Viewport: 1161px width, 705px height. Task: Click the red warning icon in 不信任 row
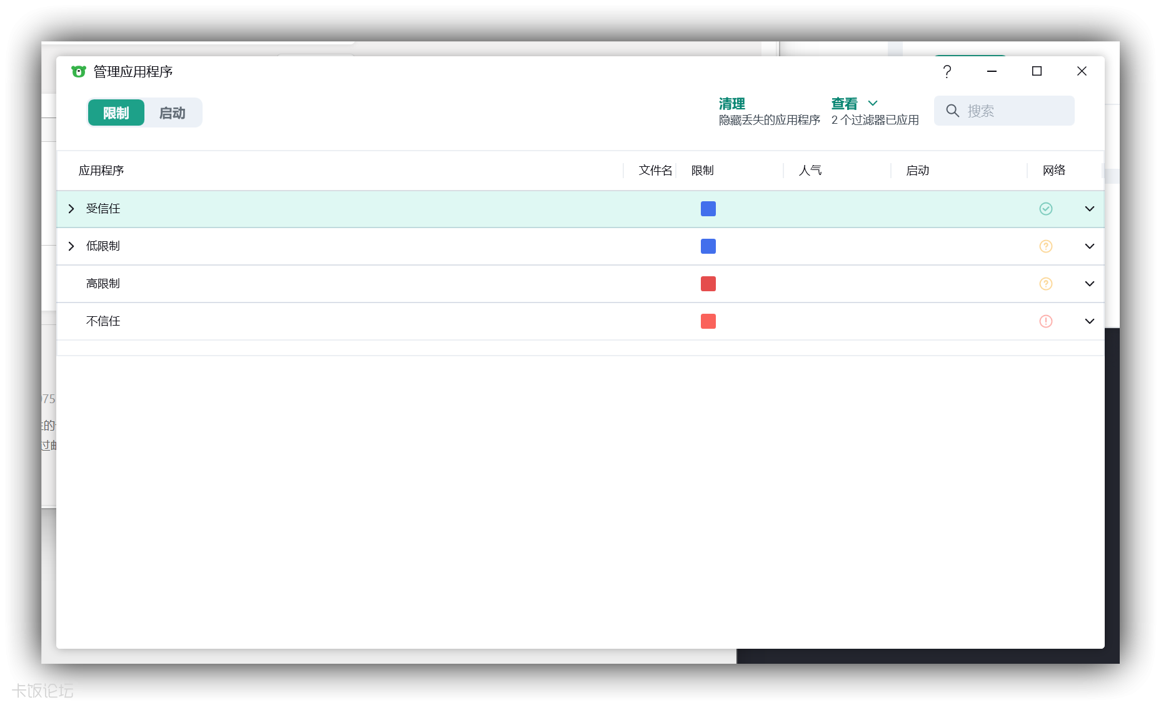pos(1045,321)
